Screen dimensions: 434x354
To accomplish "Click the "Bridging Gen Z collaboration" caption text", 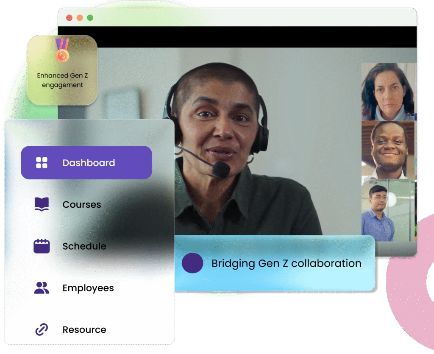I will pos(286,263).
